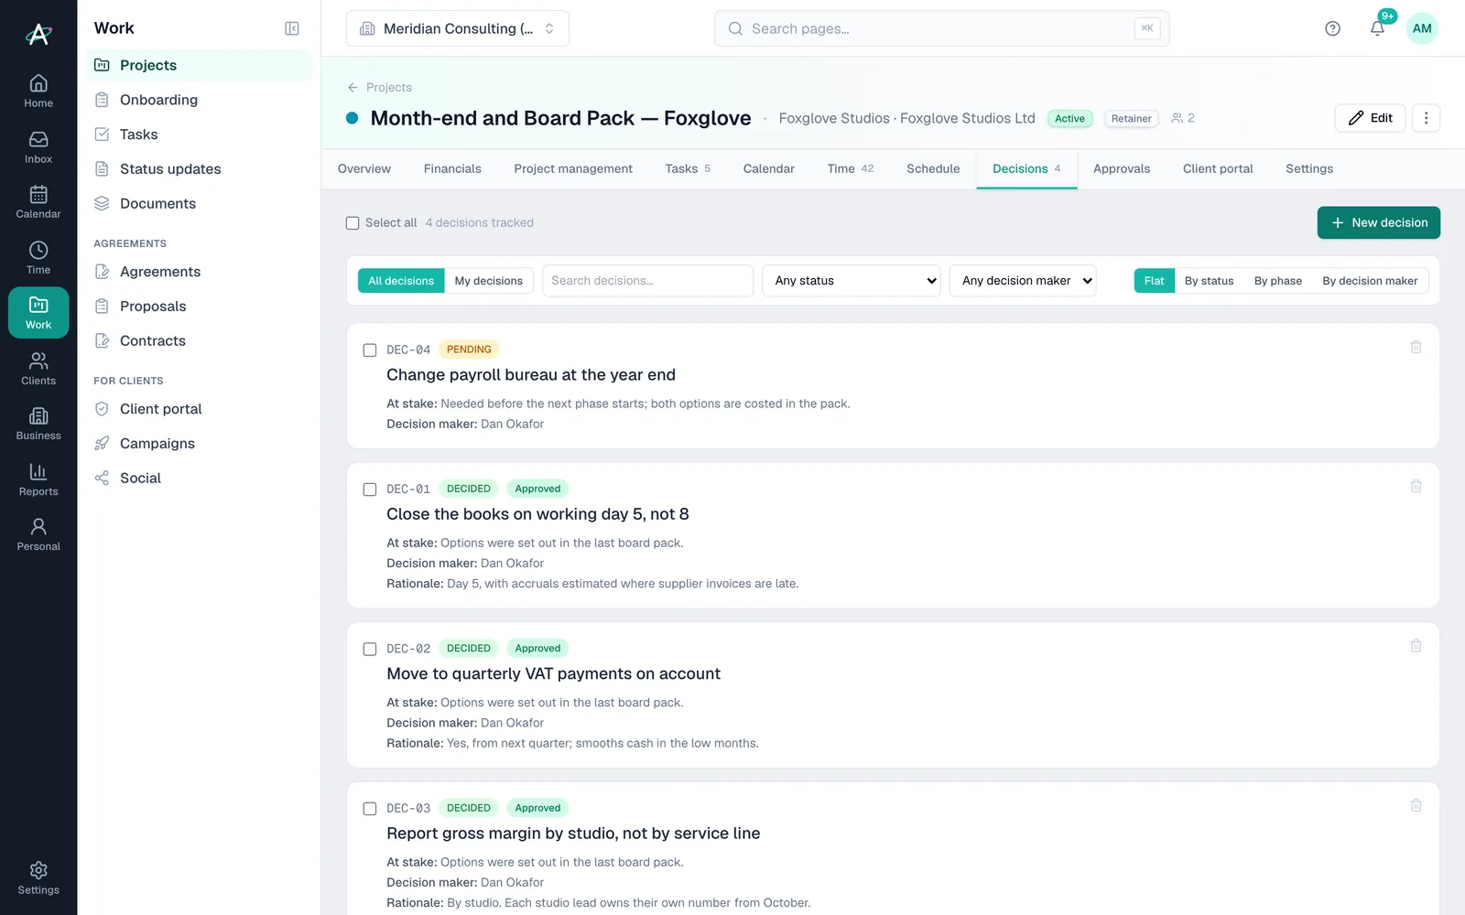Select the Flat view toggle
Screen dimensions: 1465x915
pyautogui.click(x=1154, y=281)
